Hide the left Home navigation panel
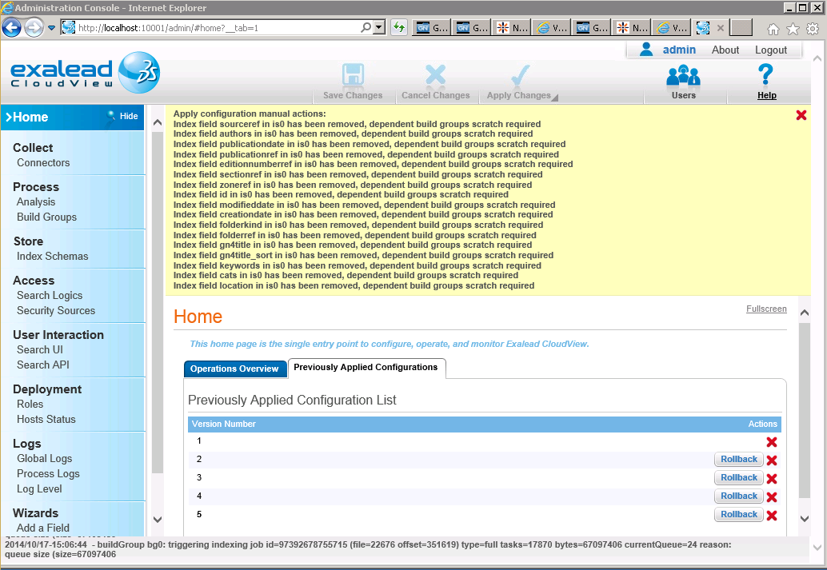This screenshot has width=827, height=570. point(123,116)
